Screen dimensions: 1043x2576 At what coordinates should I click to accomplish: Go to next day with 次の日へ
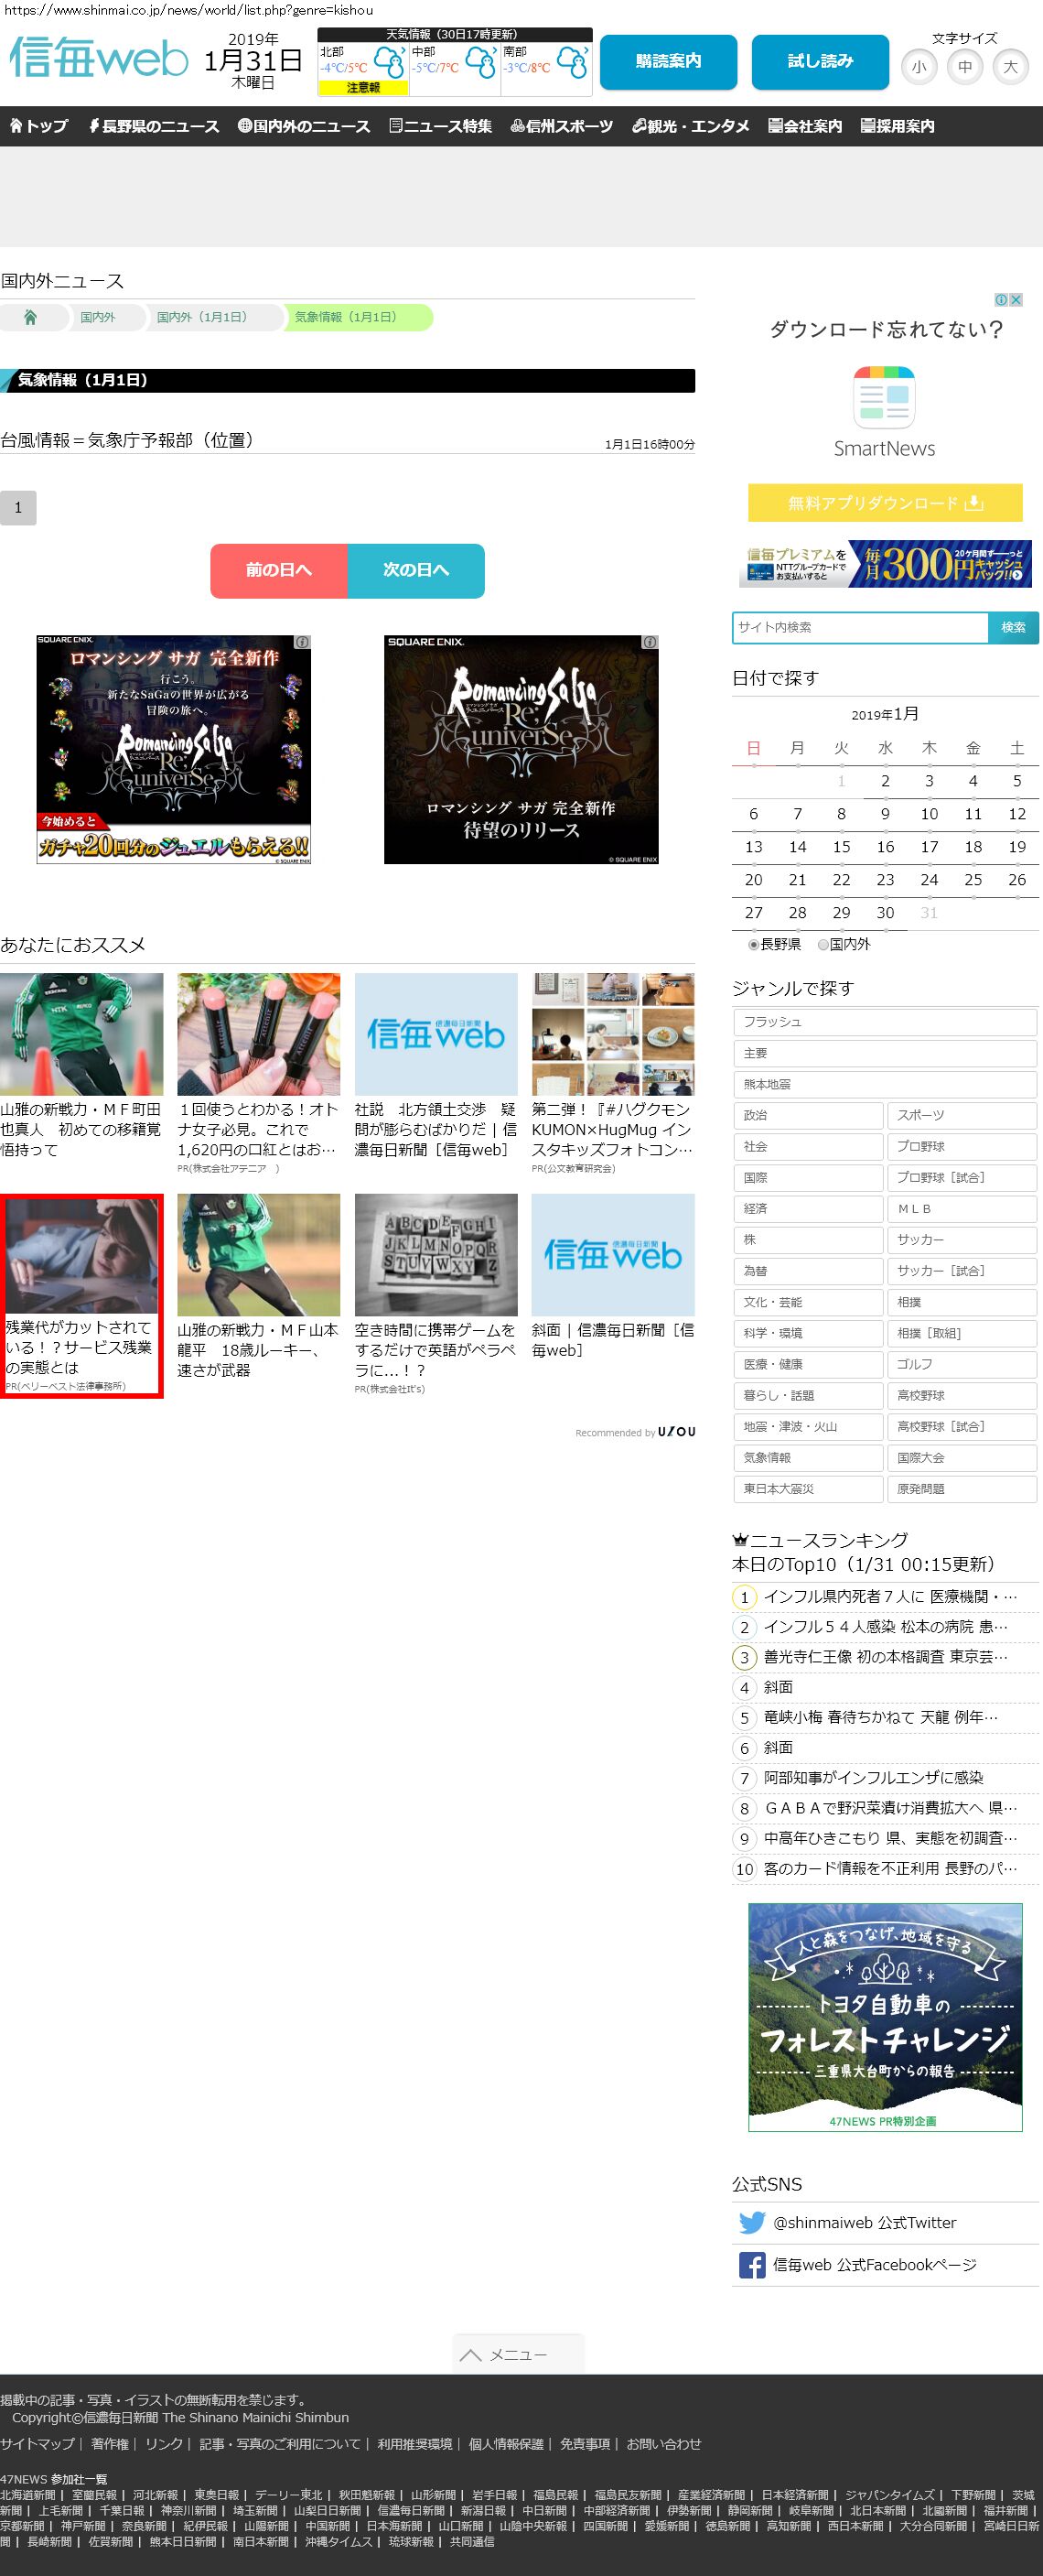415,571
